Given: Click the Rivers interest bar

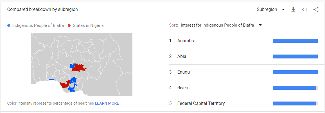Looking at the screenshot, I should [x=295, y=88].
